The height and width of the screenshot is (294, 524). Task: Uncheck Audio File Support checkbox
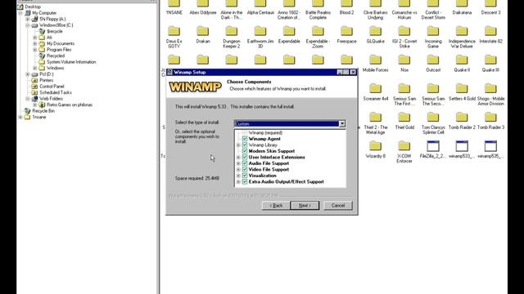point(245,163)
